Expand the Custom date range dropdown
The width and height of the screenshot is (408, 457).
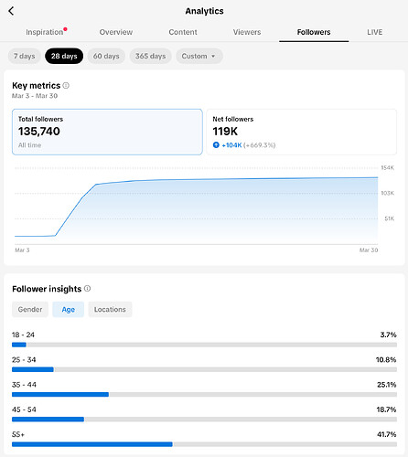(x=199, y=56)
